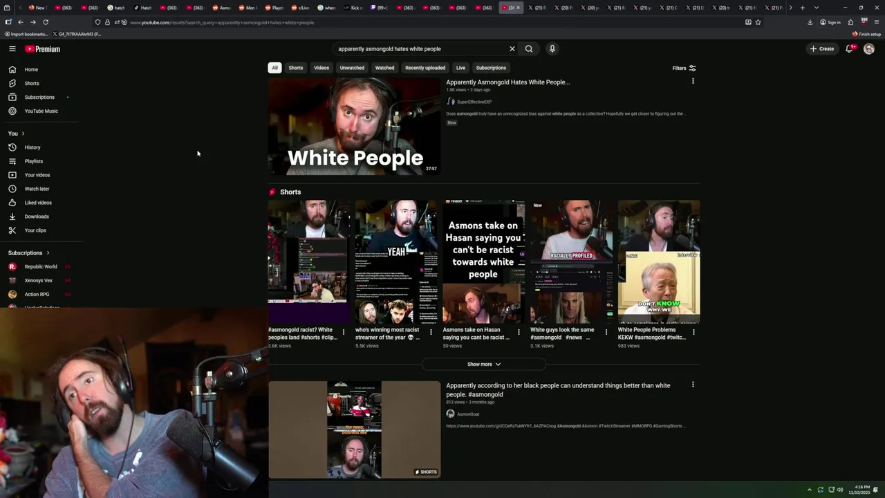Open Your videos in sidebar
Screen dimensions: 885x498
tap(39, 175)
